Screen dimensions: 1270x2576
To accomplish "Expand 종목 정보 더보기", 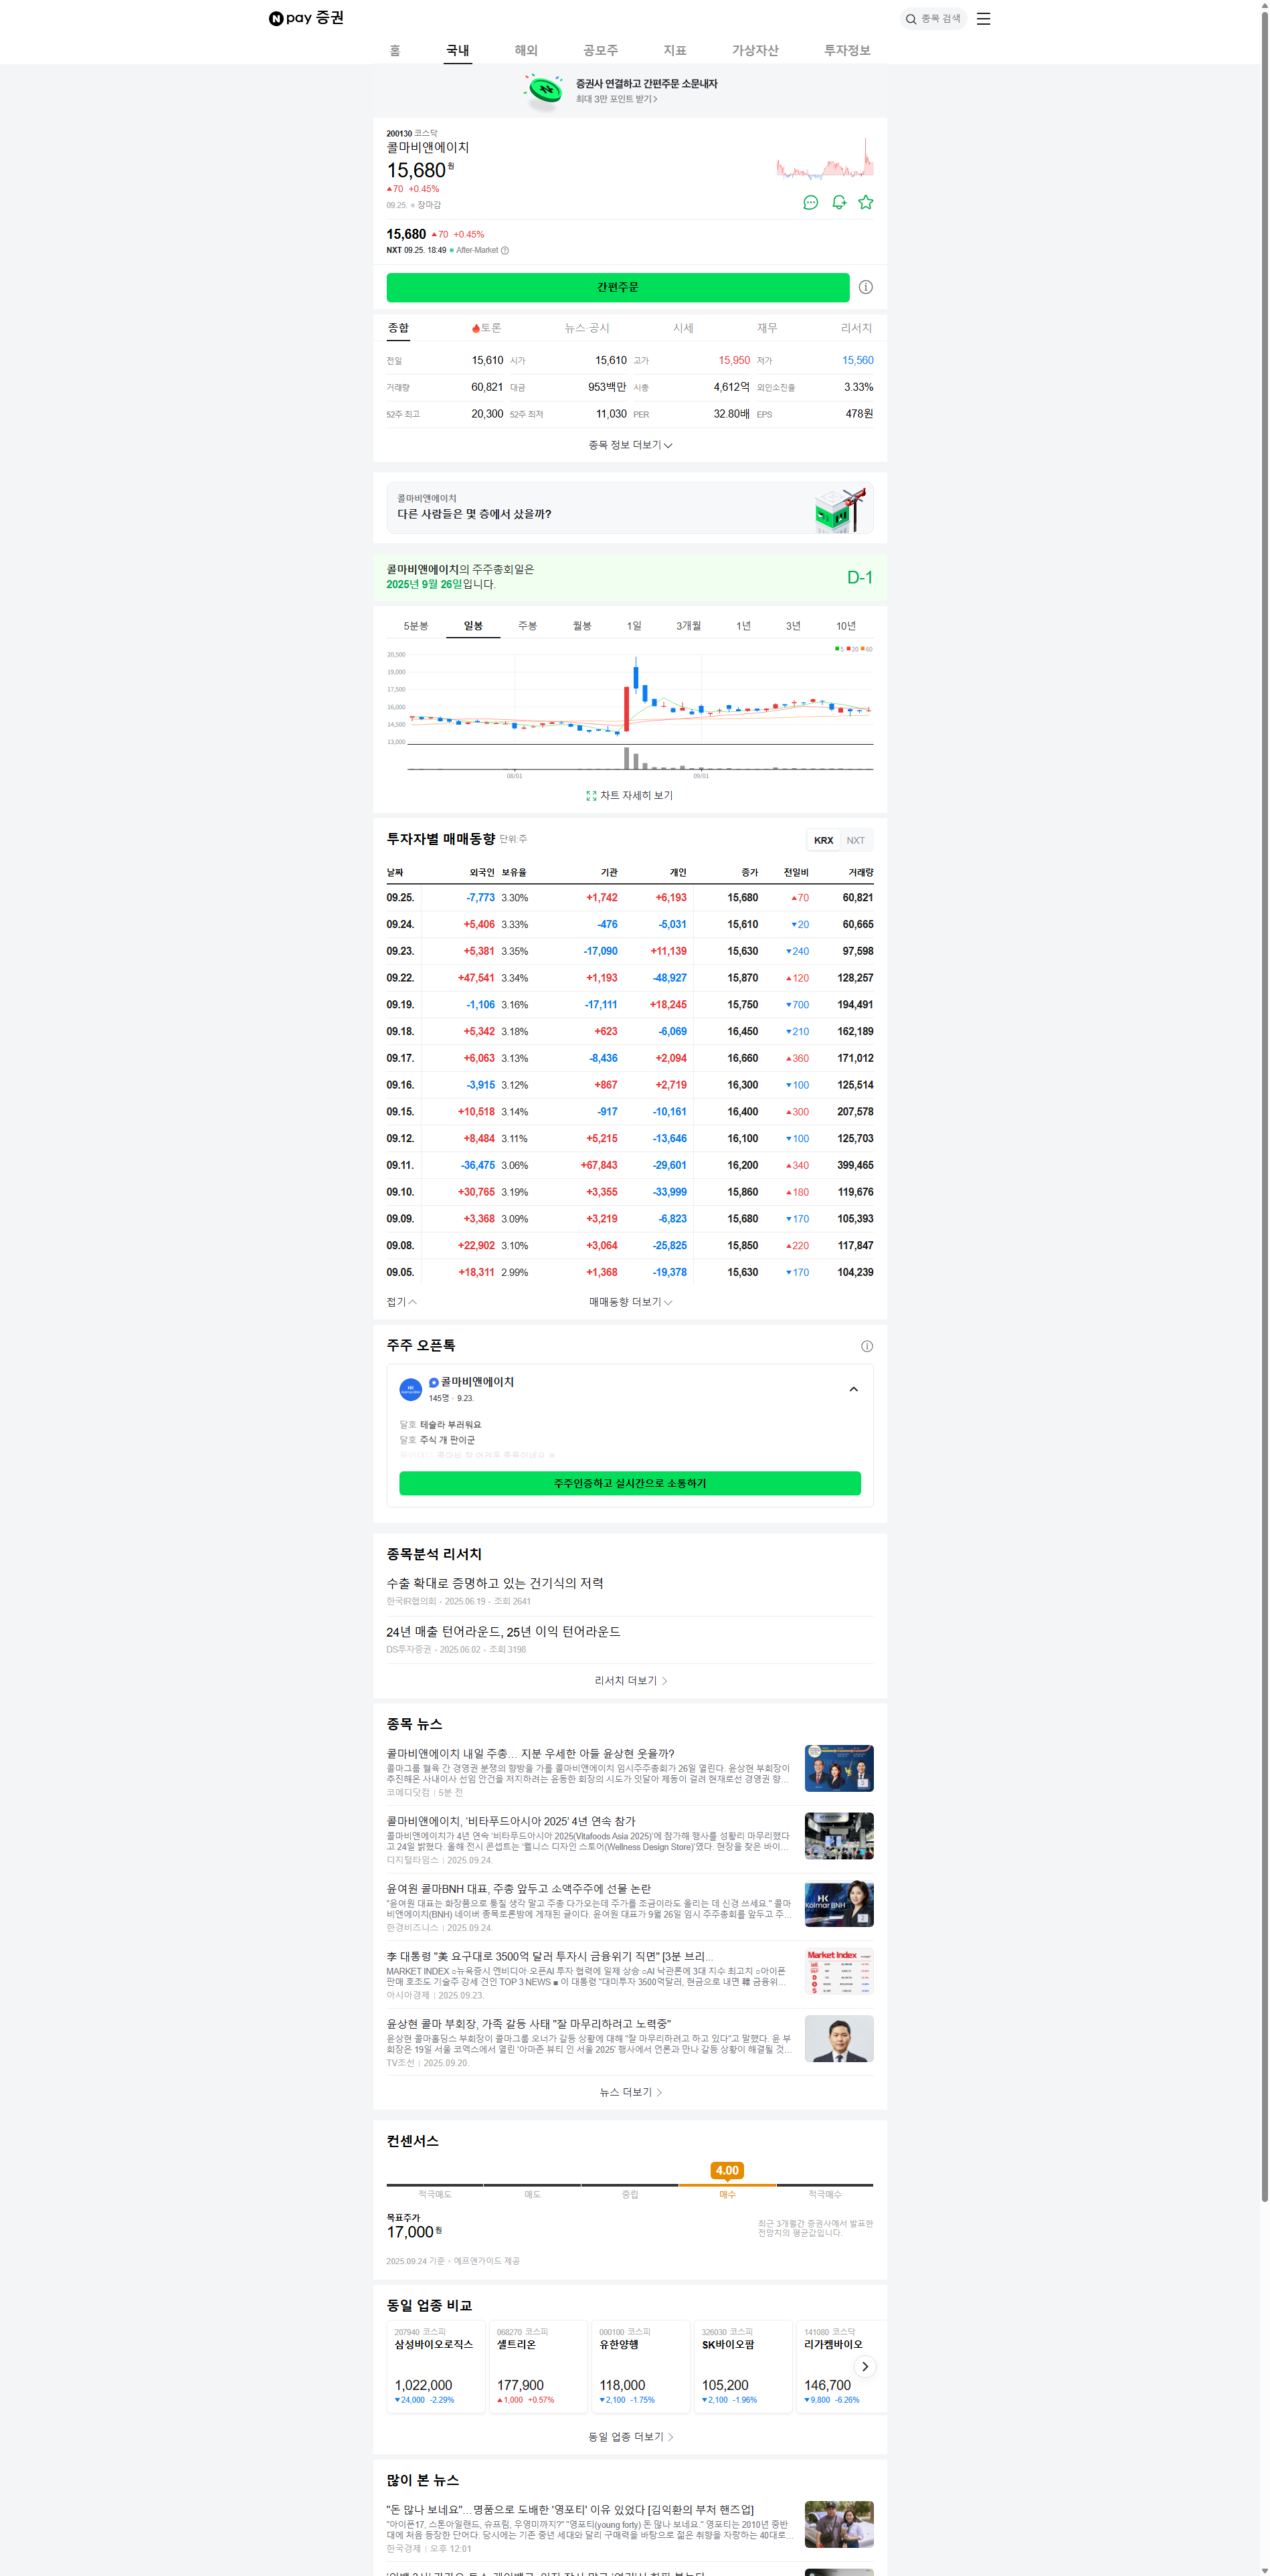I will click(x=630, y=445).
